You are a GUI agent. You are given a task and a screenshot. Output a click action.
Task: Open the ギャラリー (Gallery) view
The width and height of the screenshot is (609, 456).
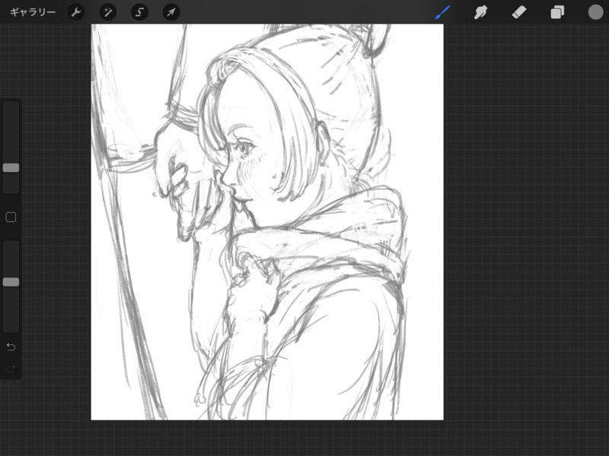pyautogui.click(x=33, y=12)
